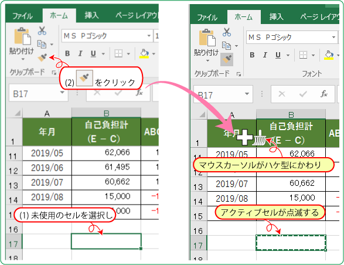344x265 pixels.
Task: Click Borders icon in right ribbon
Action: click(x=303, y=55)
